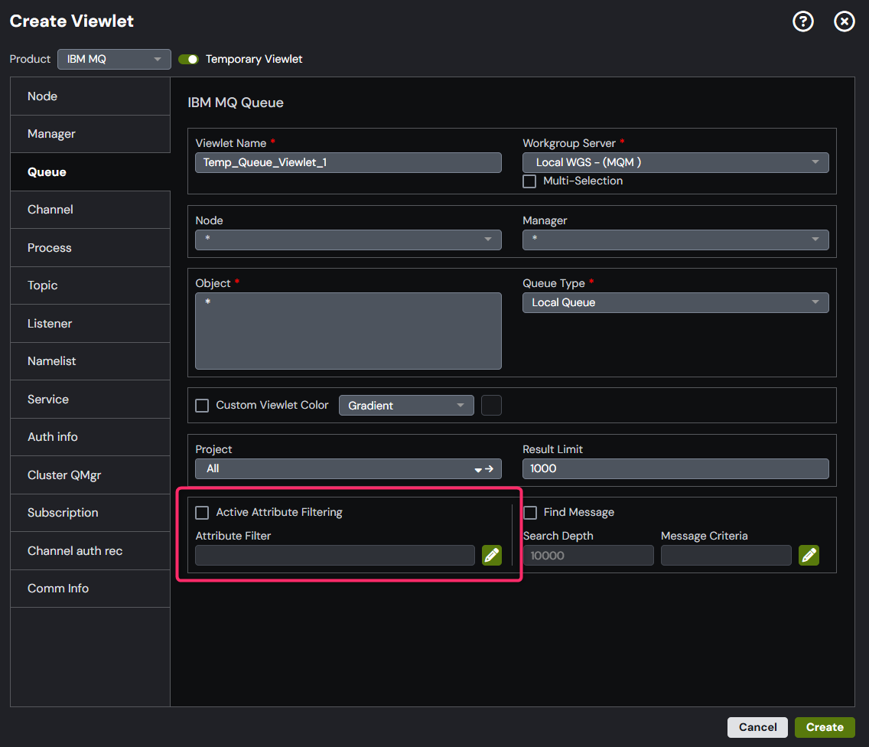Toggle the Temporary Viewlet switch
Screen dimensions: 869x747
(188, 60)
